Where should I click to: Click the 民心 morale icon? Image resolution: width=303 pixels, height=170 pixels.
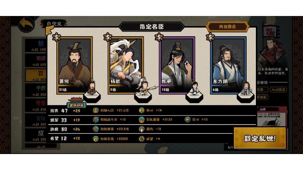tap(142, 110)
